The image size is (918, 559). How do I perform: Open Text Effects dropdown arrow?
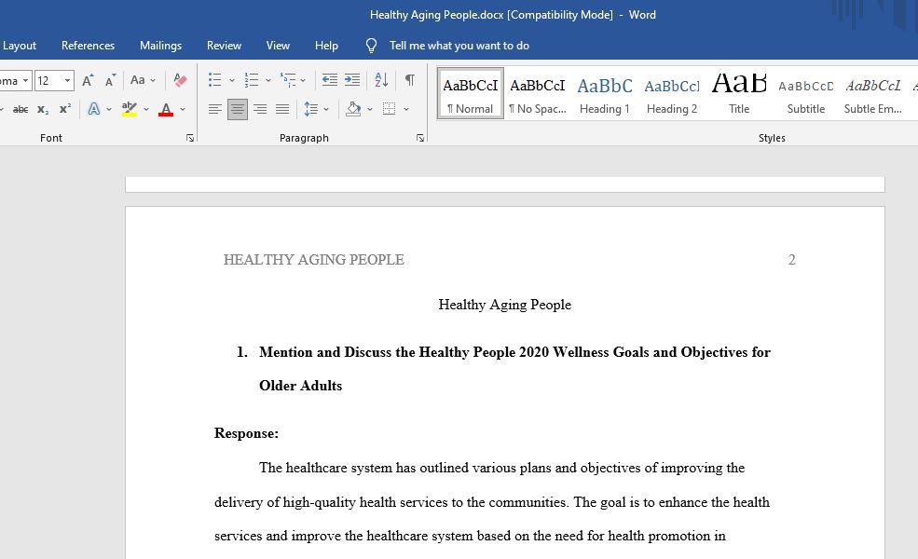tap(109, 109)
